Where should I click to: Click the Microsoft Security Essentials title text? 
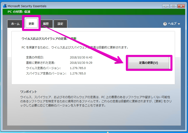click(x=27, y=6)
